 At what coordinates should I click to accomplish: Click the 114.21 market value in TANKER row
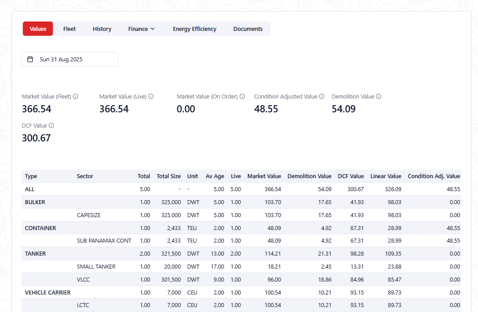point(273,253)
